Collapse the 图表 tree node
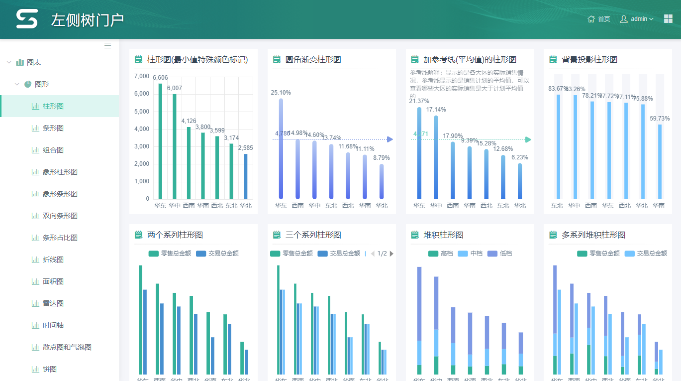 click(9, 62)
